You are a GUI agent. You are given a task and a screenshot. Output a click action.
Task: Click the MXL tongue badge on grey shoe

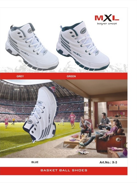(x=30, y=31)
